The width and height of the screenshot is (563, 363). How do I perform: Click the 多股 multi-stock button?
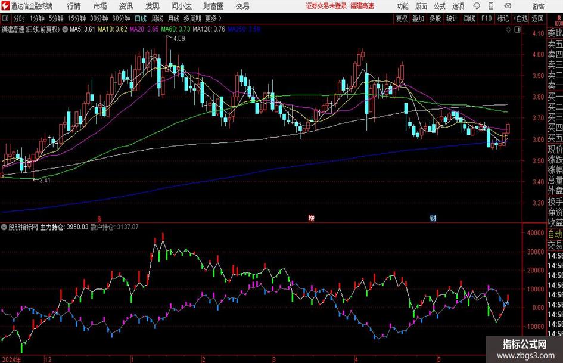click(435, 18)
